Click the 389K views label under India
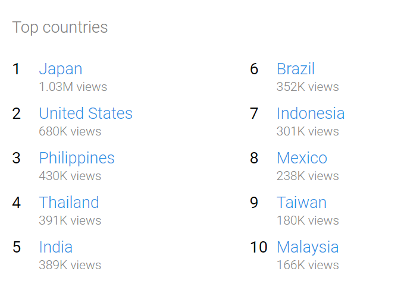Viewport: 404px width, 287px height. (70, 265)
